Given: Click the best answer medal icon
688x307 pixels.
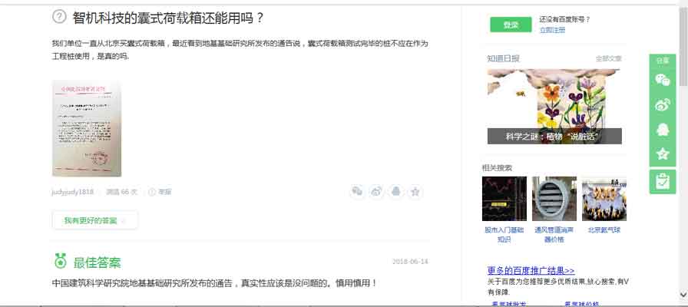Looking at the screenshot, I should coord(60,261).
